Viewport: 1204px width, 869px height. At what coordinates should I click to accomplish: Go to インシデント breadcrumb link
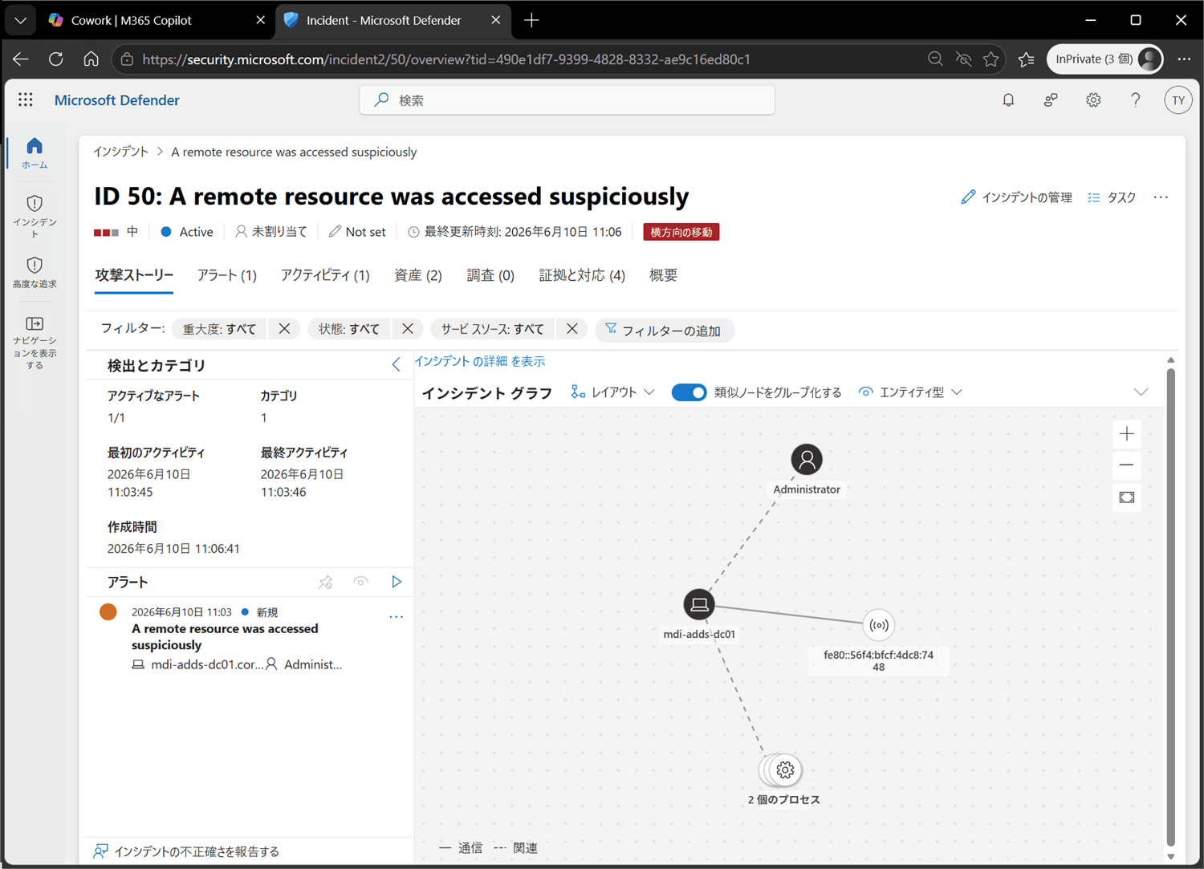(x=120, y=152)
